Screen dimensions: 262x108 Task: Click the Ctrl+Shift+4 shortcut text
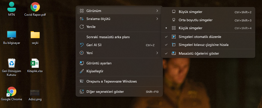(243, 28)
